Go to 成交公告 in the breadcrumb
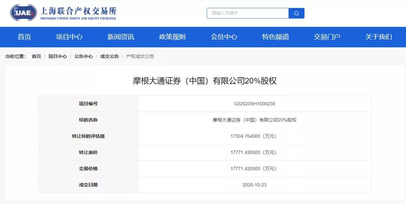Screen dimensions: 406x204 coord(109,56)
